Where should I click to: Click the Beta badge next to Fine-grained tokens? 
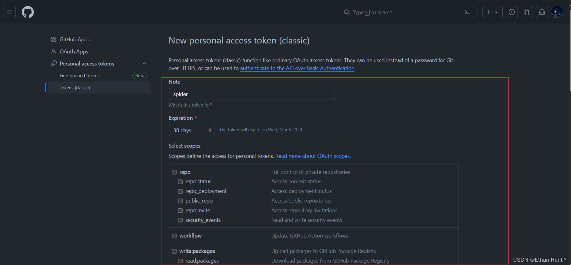[x=140, y=76]
